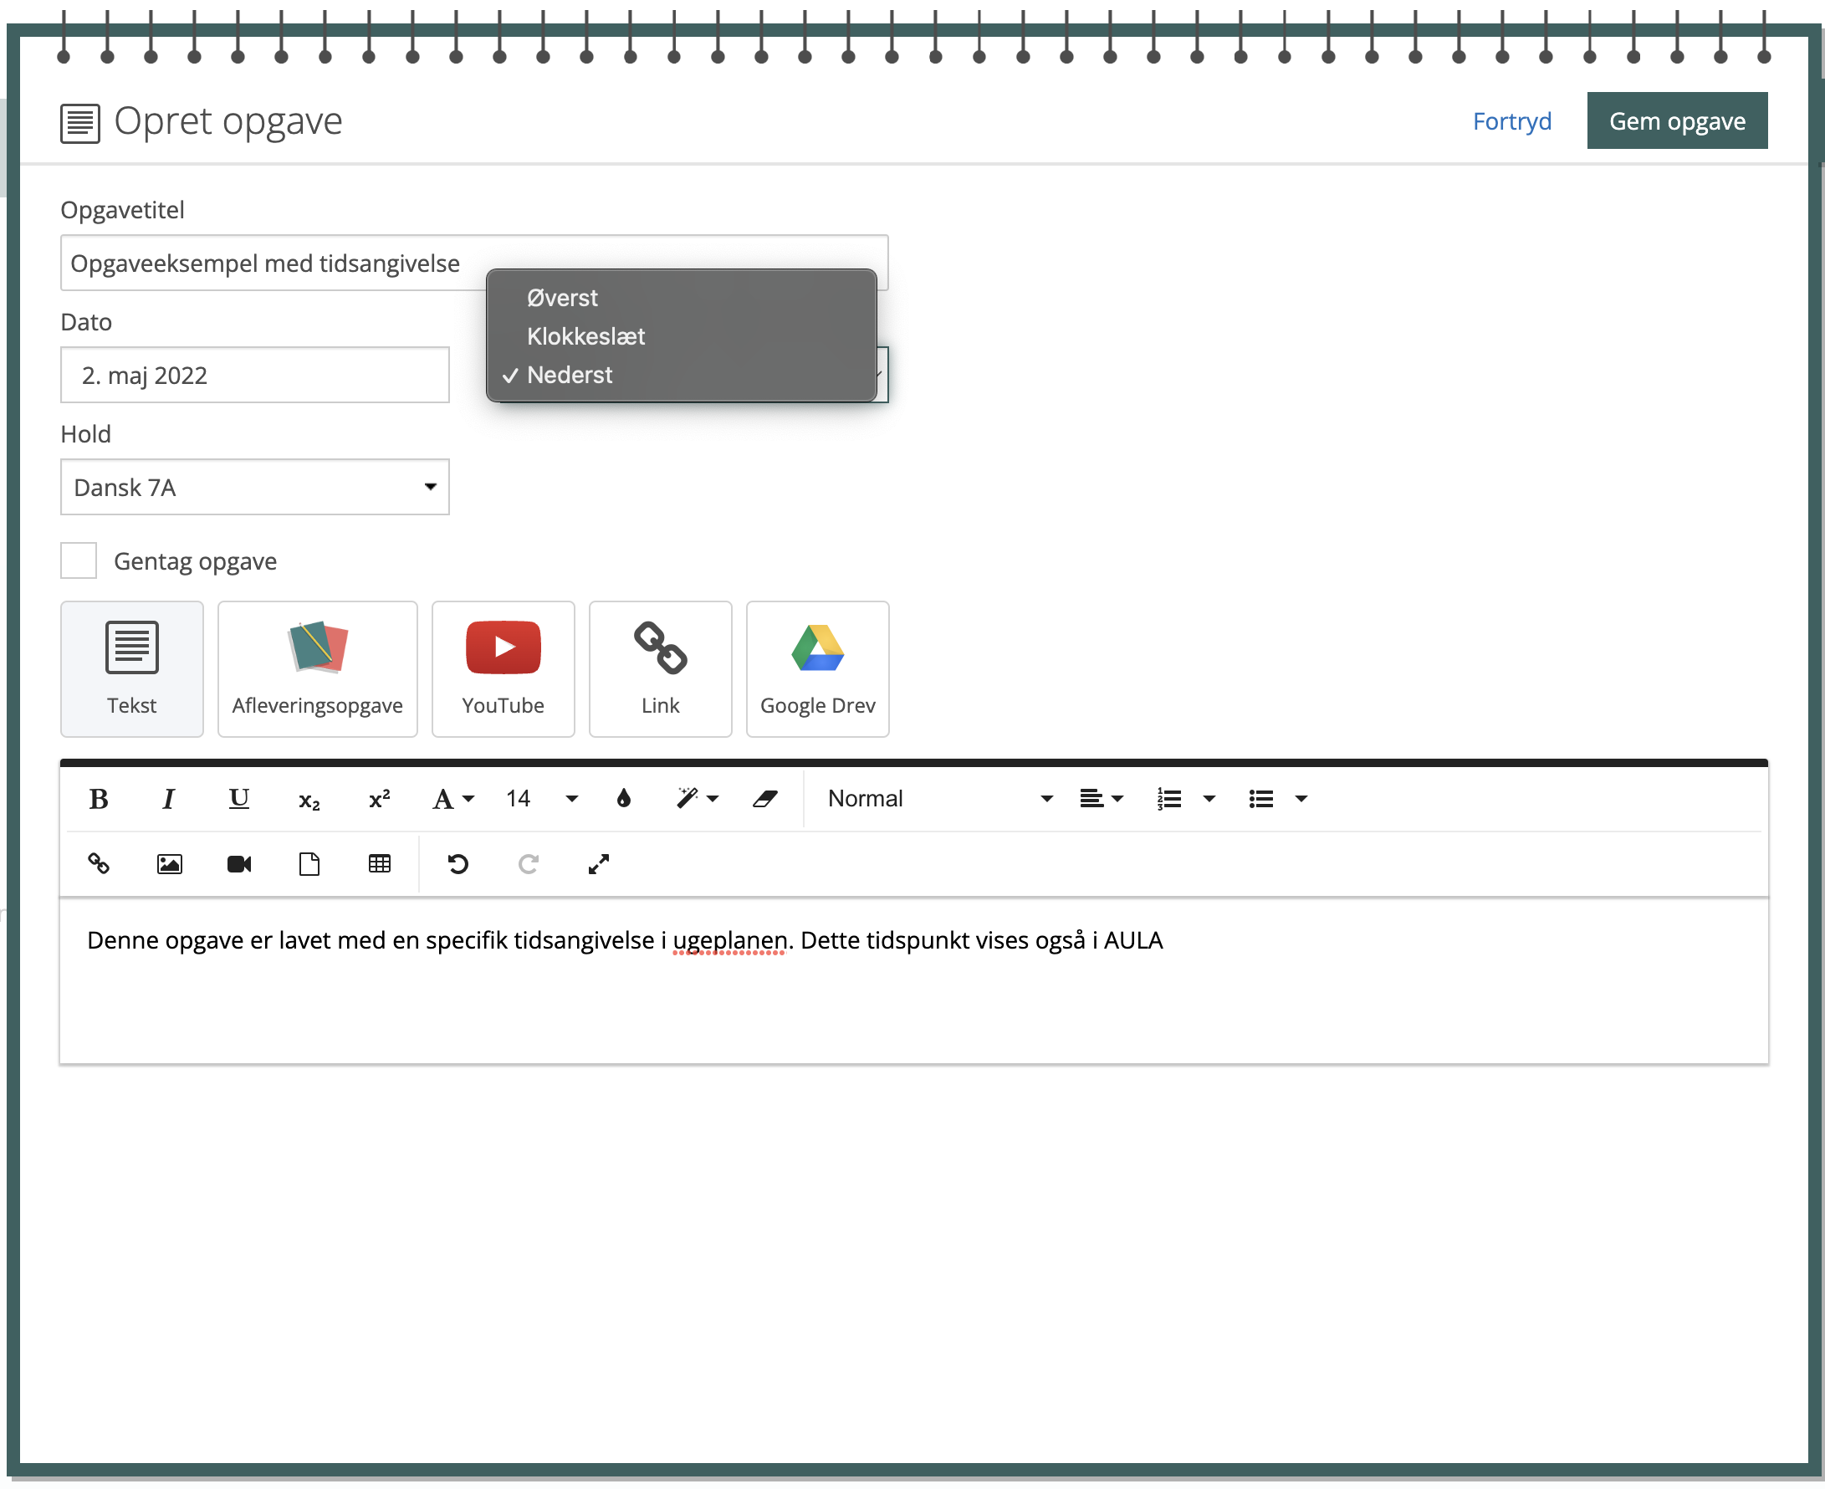Click the eraser clear-formatting icon
The width and height of the screenshot is (1825, 1489).
pos(765,800)
